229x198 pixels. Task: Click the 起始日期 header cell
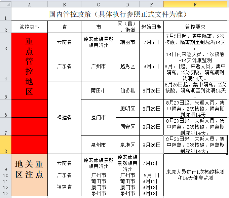151,27
